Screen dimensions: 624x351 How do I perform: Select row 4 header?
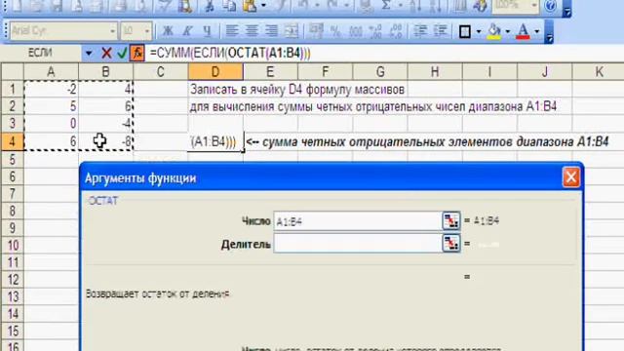tap(12, 141)
